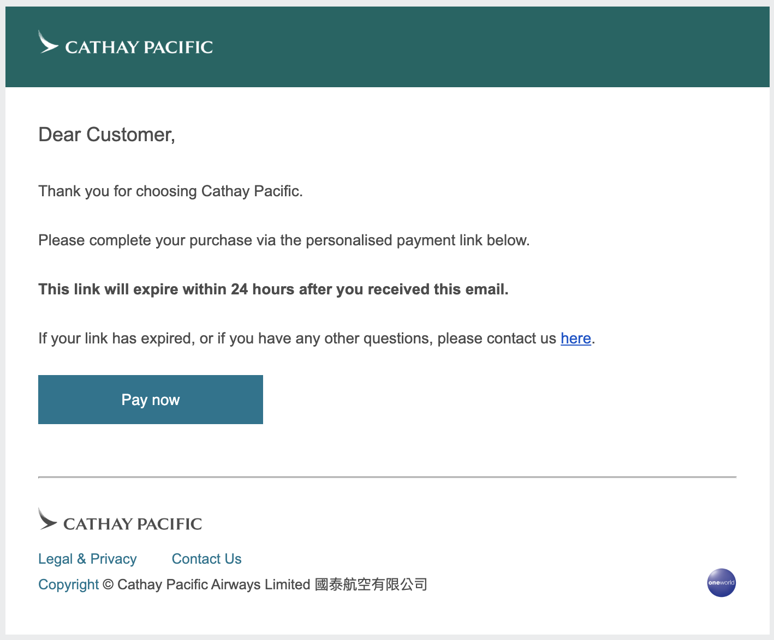Click the "Dear Customer," greeting

(106, 135)
